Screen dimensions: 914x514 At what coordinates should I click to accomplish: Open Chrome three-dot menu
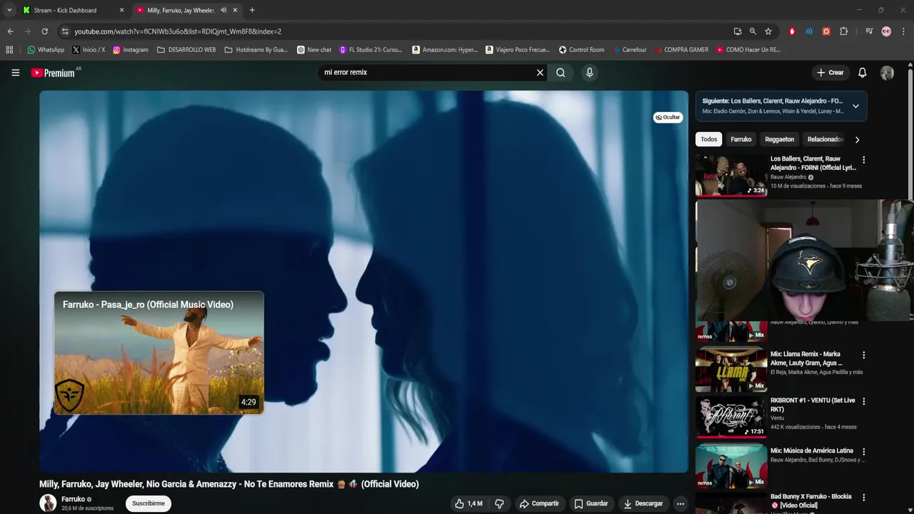(903, 31)
